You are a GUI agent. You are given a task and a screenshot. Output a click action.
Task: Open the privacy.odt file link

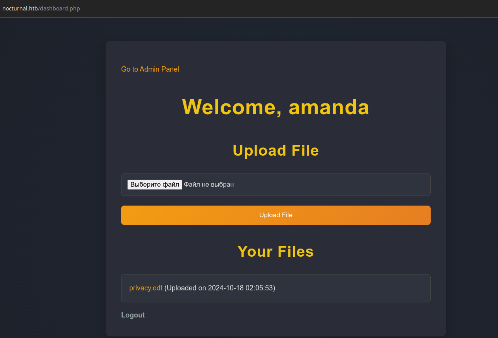tap(146, 288)
